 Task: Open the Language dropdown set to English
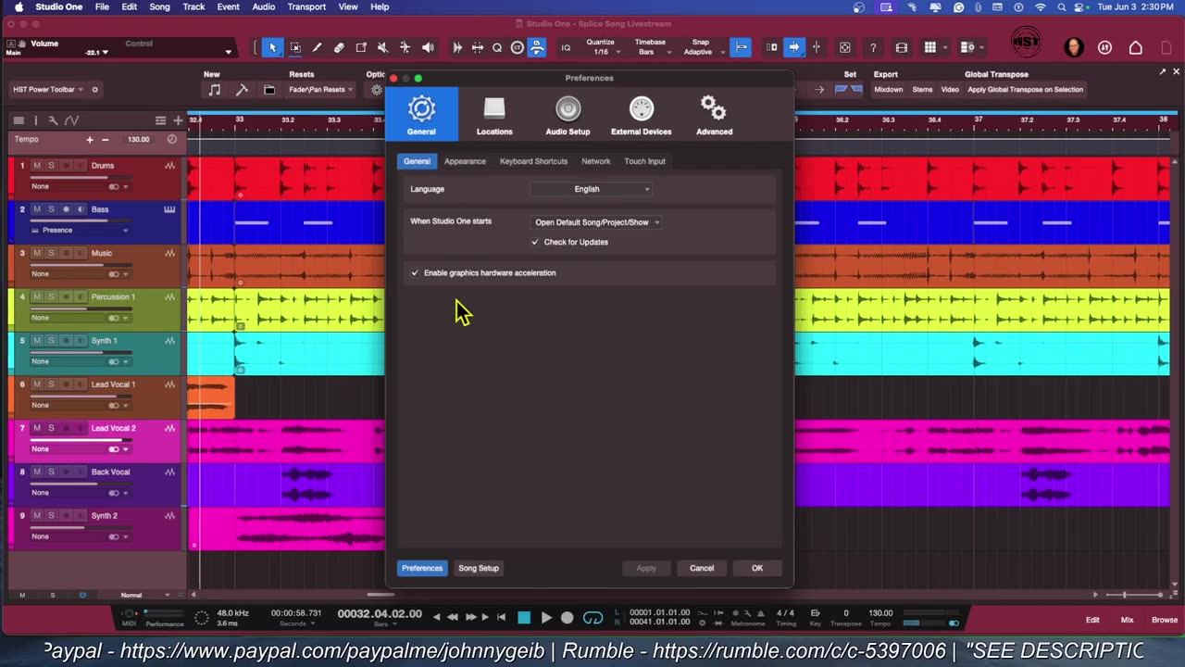[x=591, y=189]
